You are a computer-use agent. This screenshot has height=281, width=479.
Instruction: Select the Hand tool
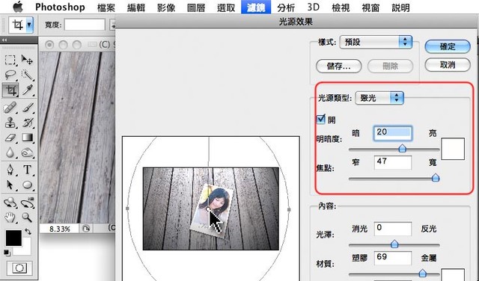[x=10, y=217]
